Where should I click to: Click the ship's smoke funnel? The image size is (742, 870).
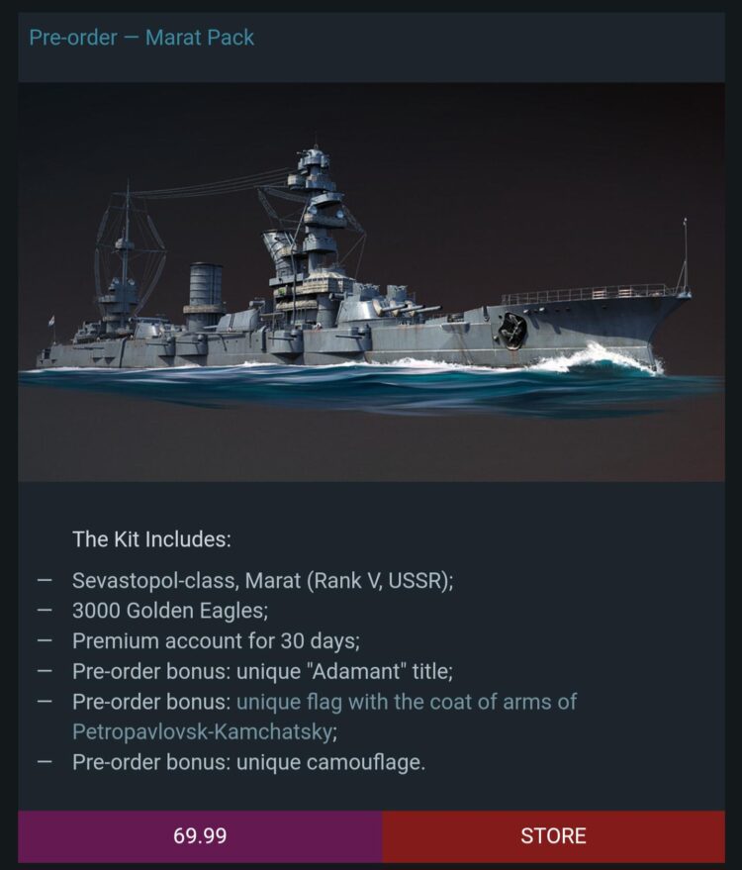(205, 292)
